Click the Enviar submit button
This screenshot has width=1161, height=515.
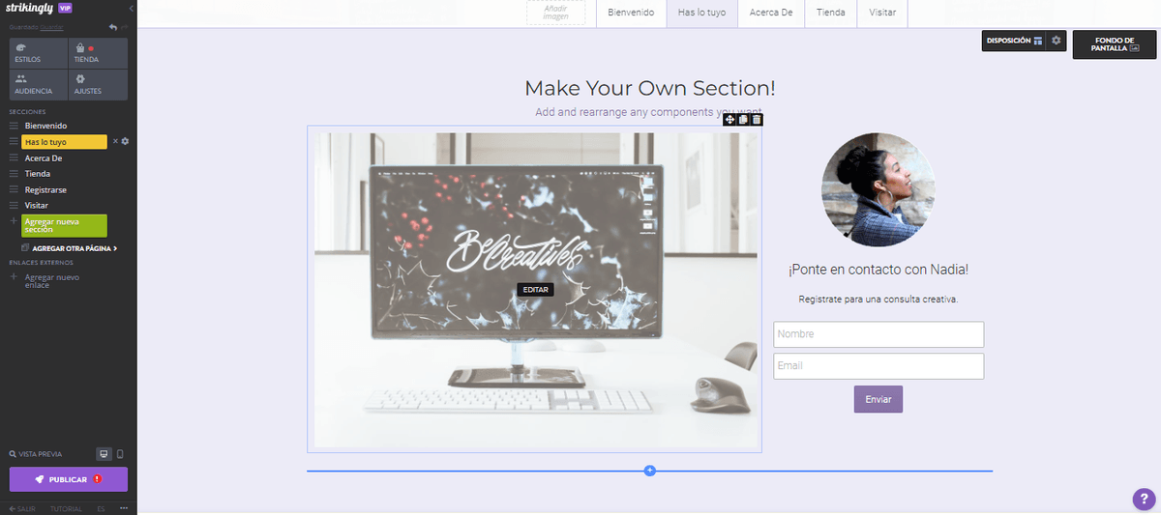tap(878, 399)
